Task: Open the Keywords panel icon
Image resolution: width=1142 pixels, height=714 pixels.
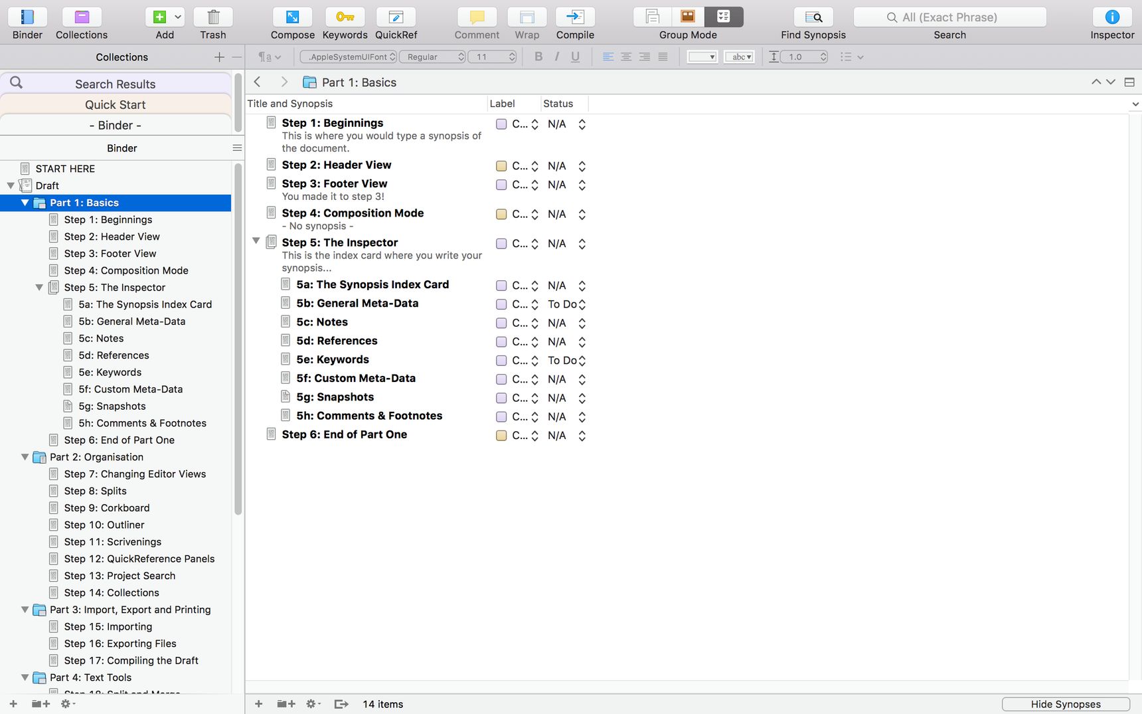Action: (345, 17)
